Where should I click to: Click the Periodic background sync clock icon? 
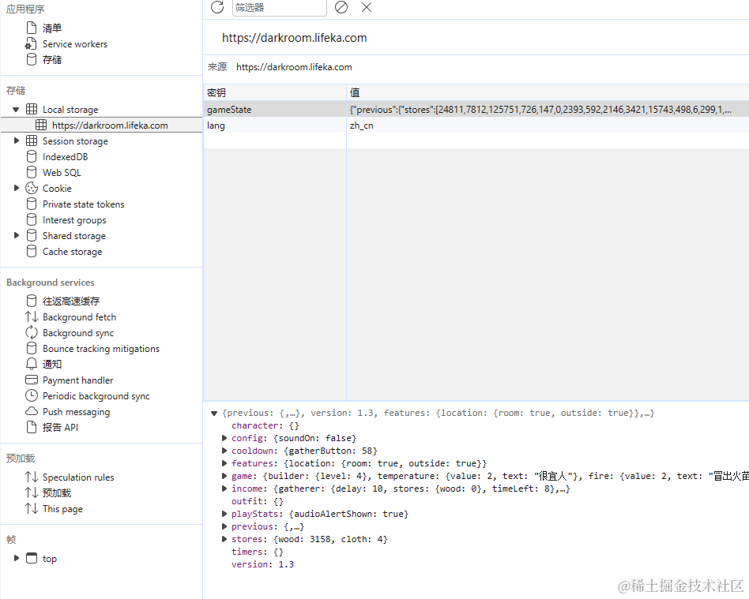[32, 395]
